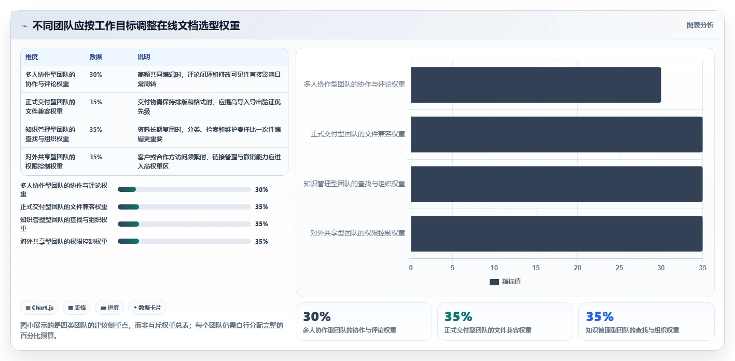Click the green 35% card 正式交付型团队

coord(505,322)
